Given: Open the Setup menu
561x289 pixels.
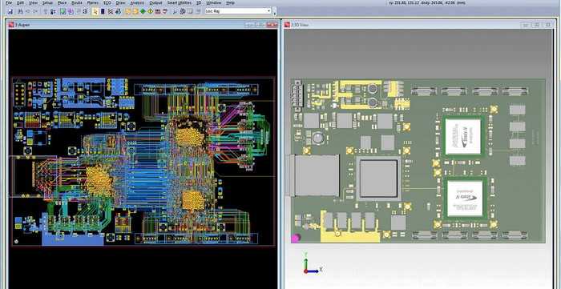Looking at the screenshot, I should (x=47, y=3).
